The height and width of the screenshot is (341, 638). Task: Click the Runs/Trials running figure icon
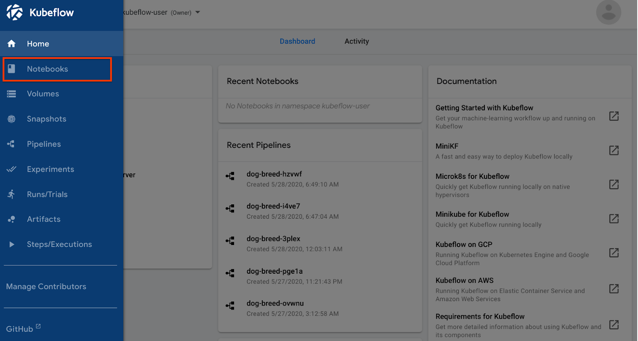(x=12, y=194)
